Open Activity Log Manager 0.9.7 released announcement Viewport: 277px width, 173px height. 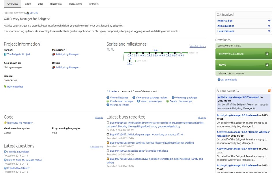(239, 97)
